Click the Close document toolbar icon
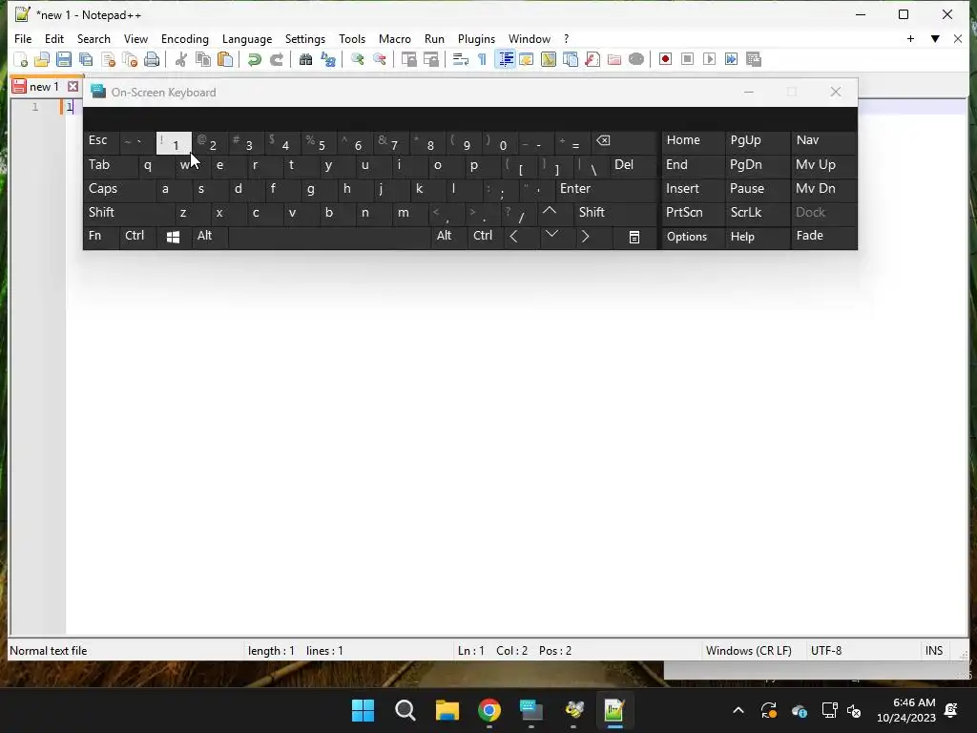977x733 pixels. click(x=108, y=59)
